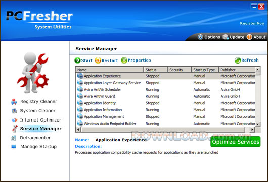
Task: Click the Update database icon
Action: 226,37
